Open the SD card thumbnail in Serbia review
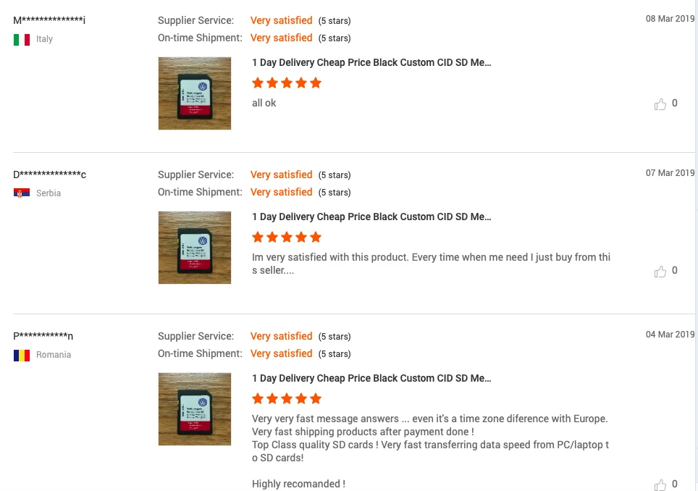The width and height of the screenshot is (698, 491). click(195, 248)
